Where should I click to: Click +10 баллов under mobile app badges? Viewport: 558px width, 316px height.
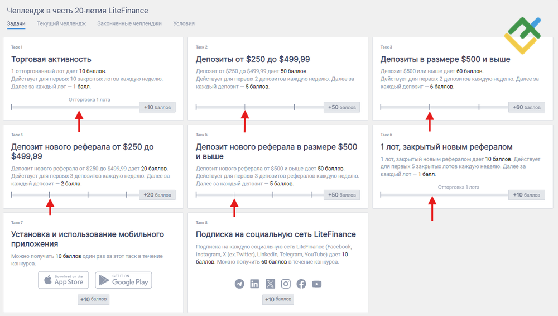coord(94,299)
